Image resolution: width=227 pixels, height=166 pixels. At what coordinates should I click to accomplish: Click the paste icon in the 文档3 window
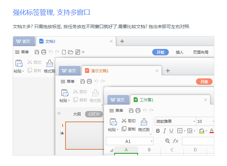point(19,63)
